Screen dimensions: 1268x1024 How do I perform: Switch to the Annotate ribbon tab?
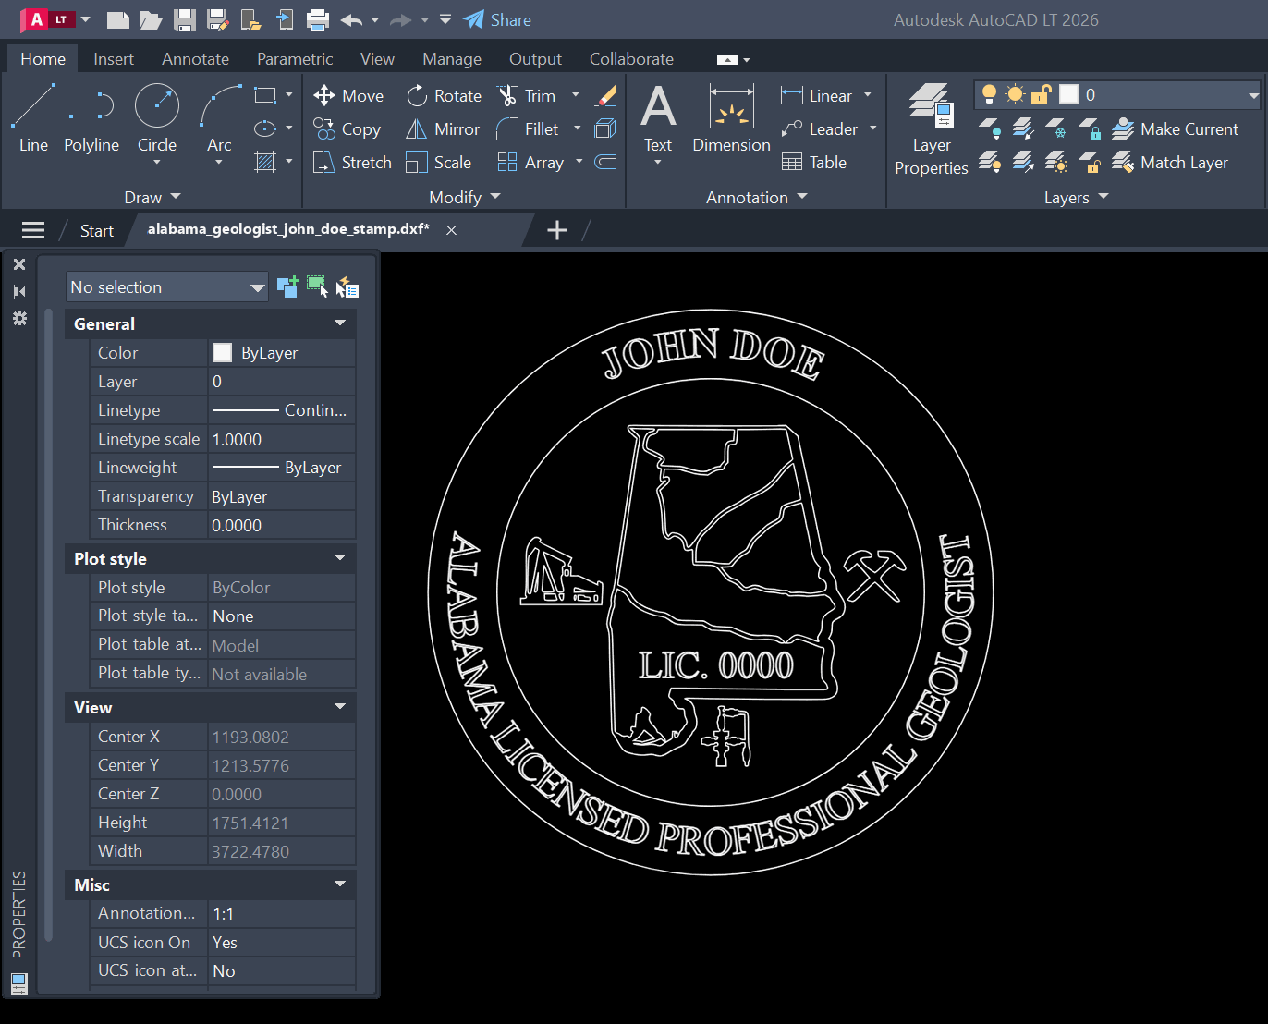[x=195, y=59]
